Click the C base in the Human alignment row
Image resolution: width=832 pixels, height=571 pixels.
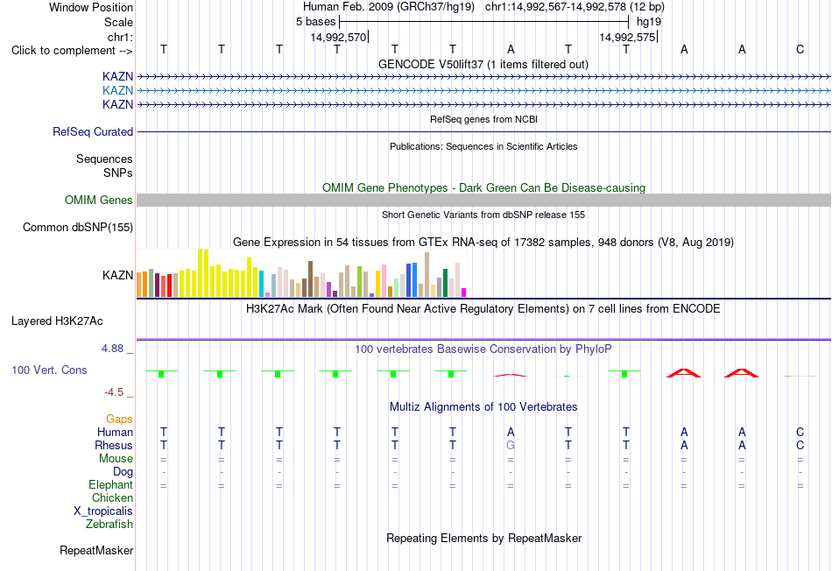(800, 432)
